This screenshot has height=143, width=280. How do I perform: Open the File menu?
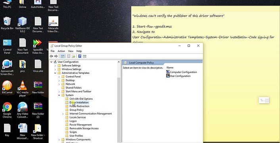tap(53, 51)
